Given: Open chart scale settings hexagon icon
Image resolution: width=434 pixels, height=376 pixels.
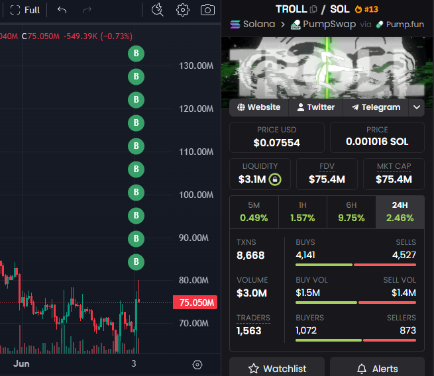Looking at the screenshot, I should point(197,365).
